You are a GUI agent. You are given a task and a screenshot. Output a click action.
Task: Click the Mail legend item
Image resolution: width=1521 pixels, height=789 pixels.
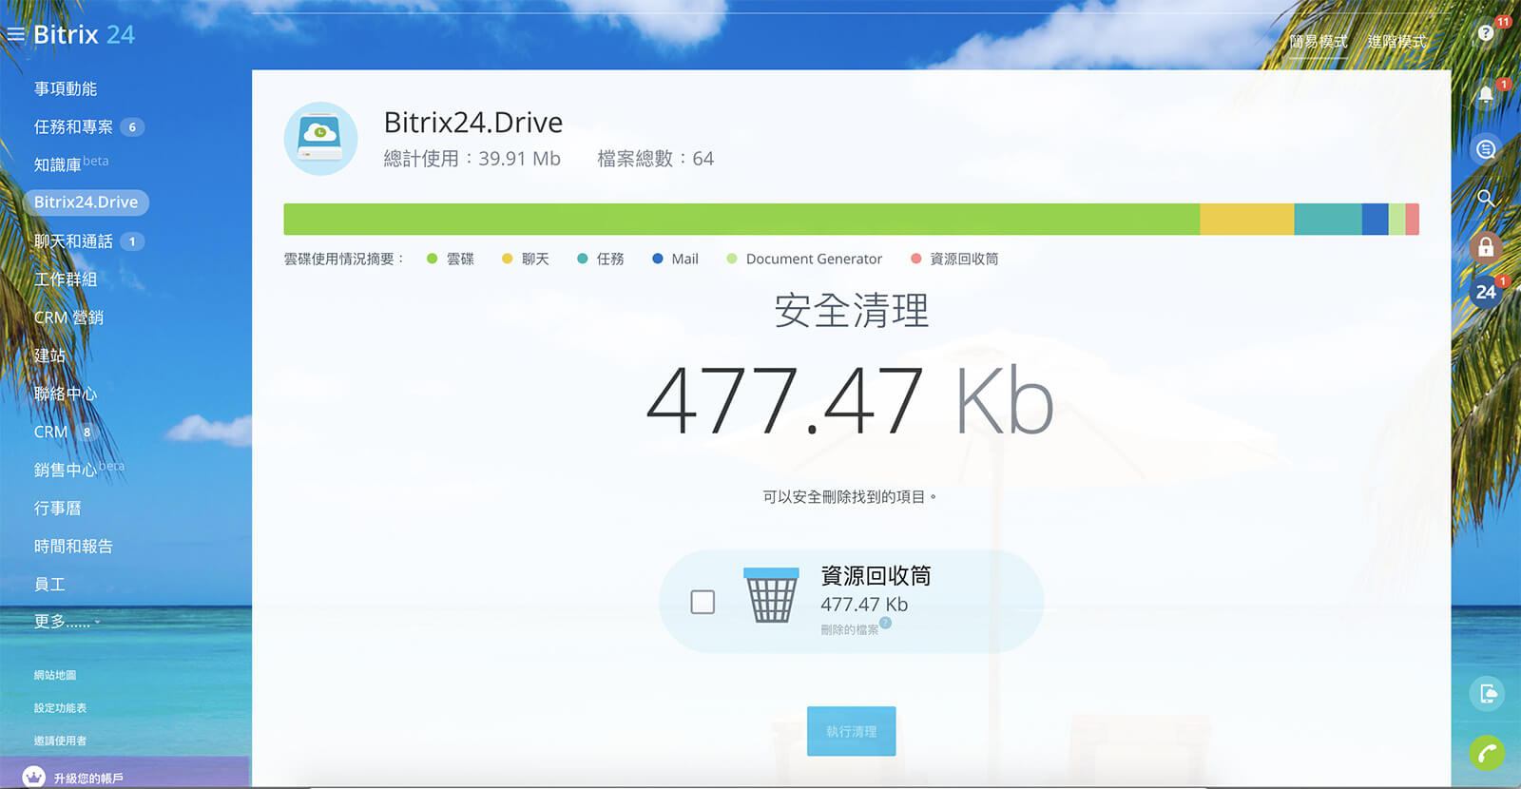[675, 259]
